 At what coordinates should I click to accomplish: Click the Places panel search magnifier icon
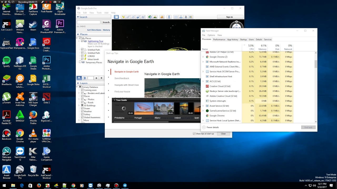79,78
